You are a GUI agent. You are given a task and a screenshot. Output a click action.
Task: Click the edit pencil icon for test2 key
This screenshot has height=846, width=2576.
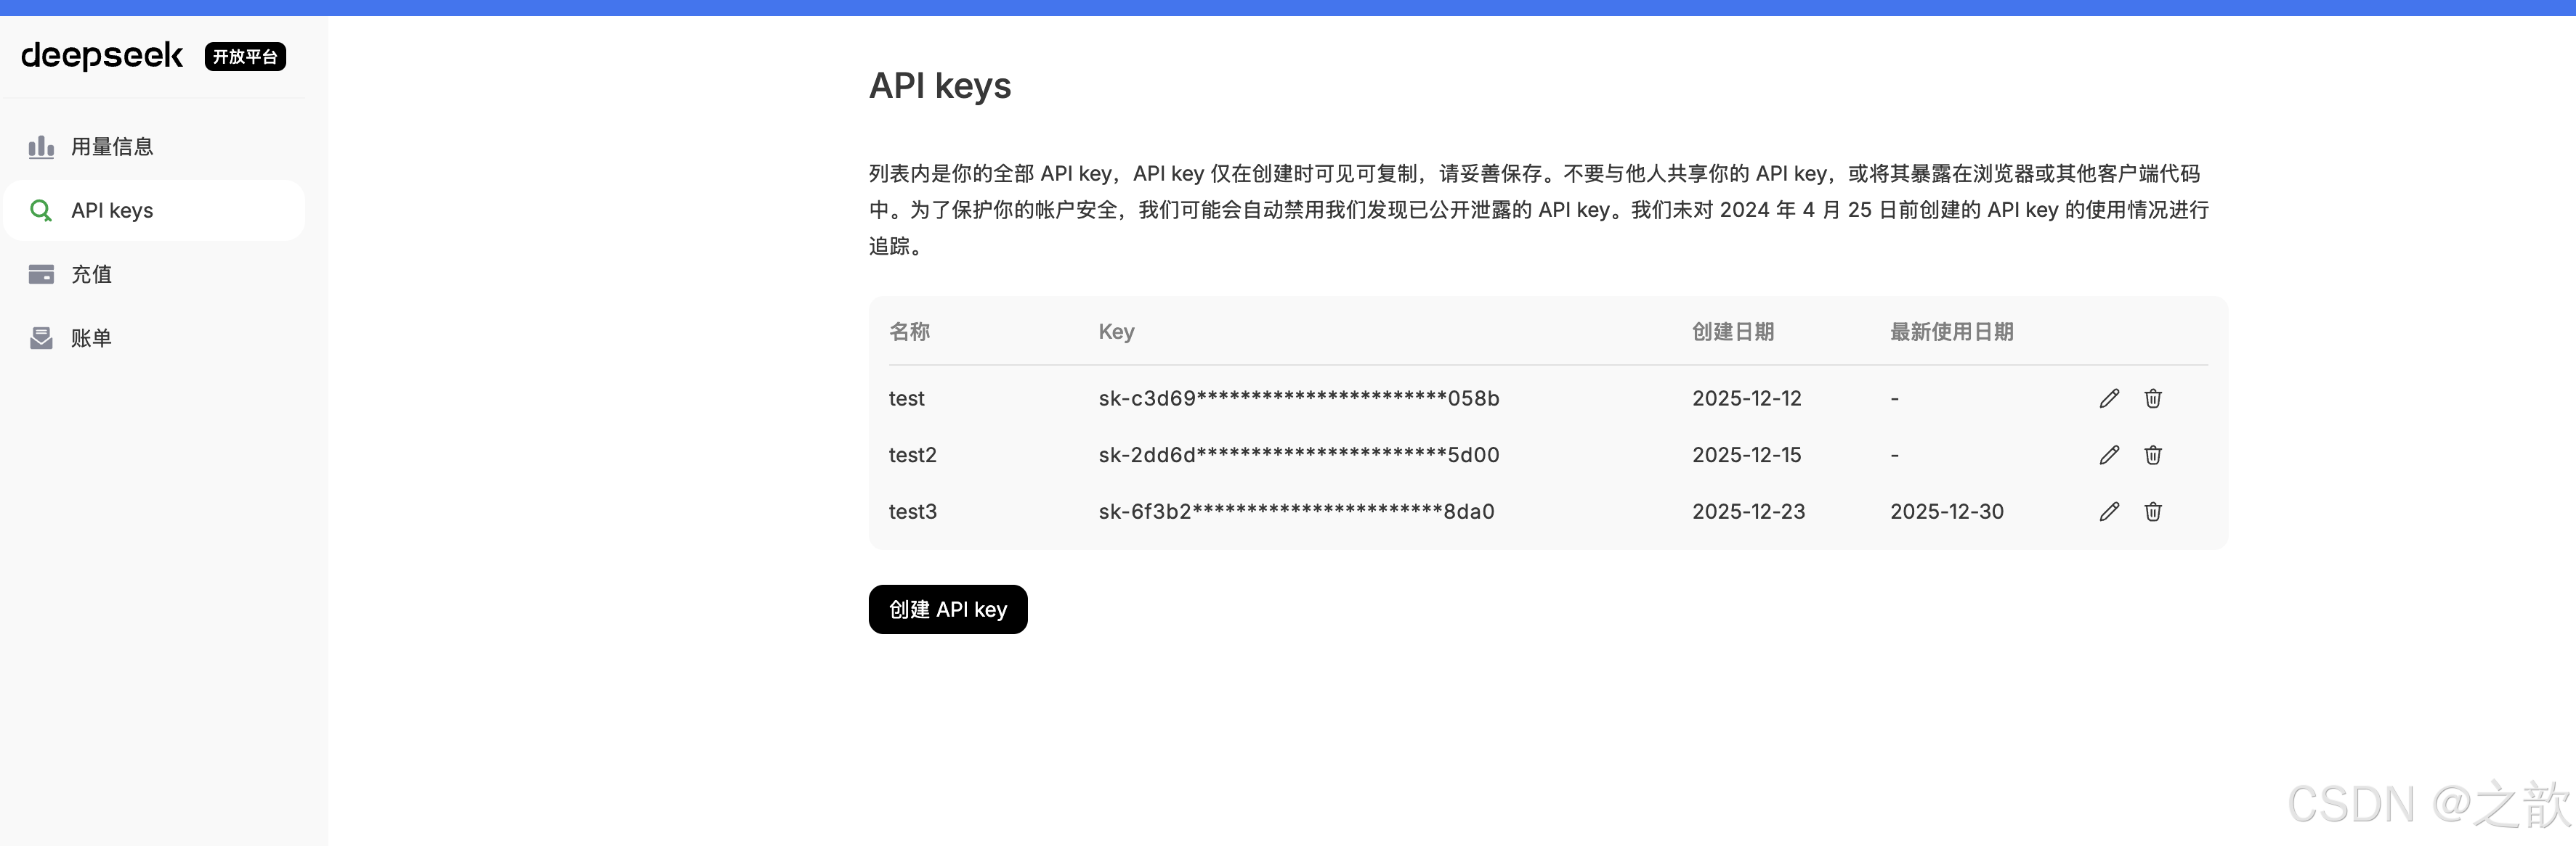point(2109,456)
